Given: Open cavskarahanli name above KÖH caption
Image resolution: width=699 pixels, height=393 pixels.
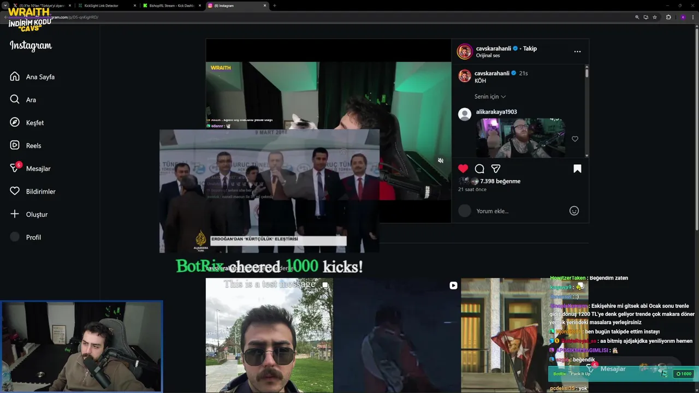Looking at the screenshot, I should pos(492,73).
